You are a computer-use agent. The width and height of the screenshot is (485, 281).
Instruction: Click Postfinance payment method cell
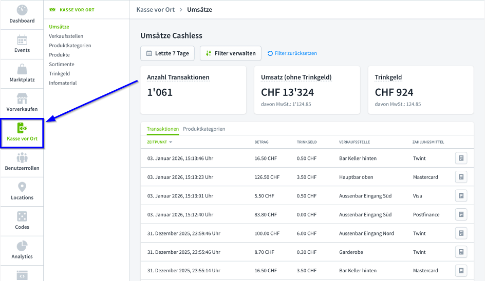[x=426, y=214]
